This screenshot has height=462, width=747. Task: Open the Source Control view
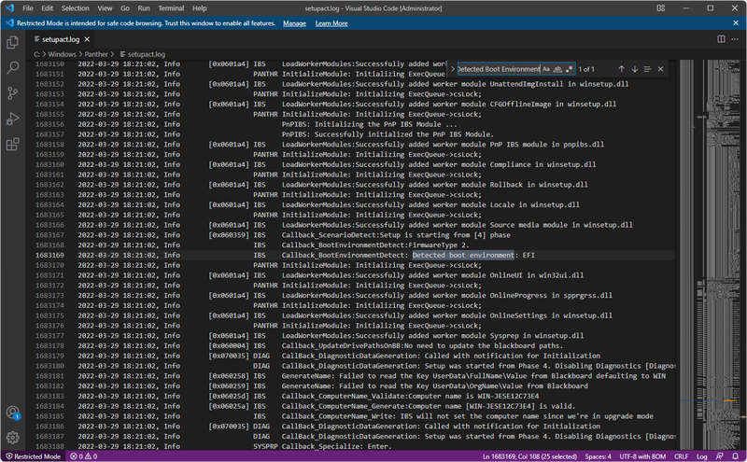(x=13, y=93)
